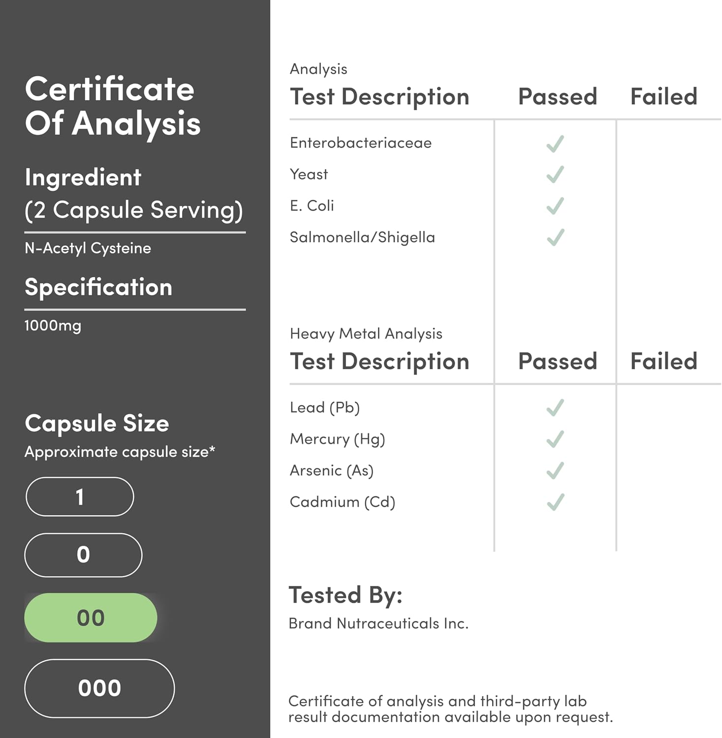Click the Yeast passed checkmark
The height and width of the screenshot is (738, 722).
point(555,175)
